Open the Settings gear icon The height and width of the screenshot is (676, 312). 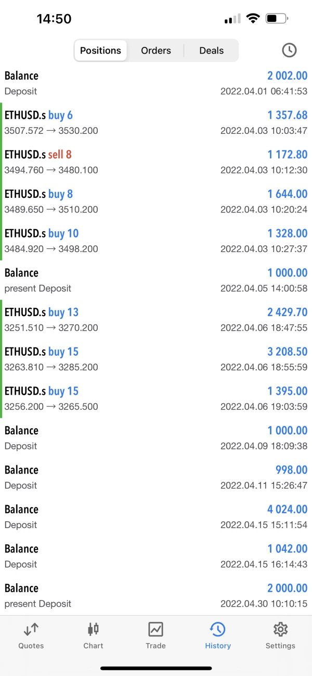pyautogui.click(x=280, y=630)
